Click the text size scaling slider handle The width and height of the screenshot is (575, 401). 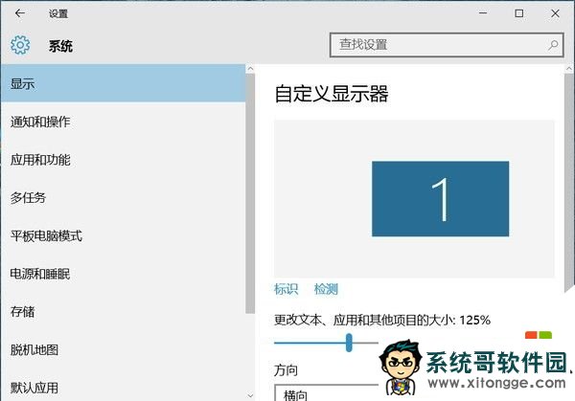point(349,343)
